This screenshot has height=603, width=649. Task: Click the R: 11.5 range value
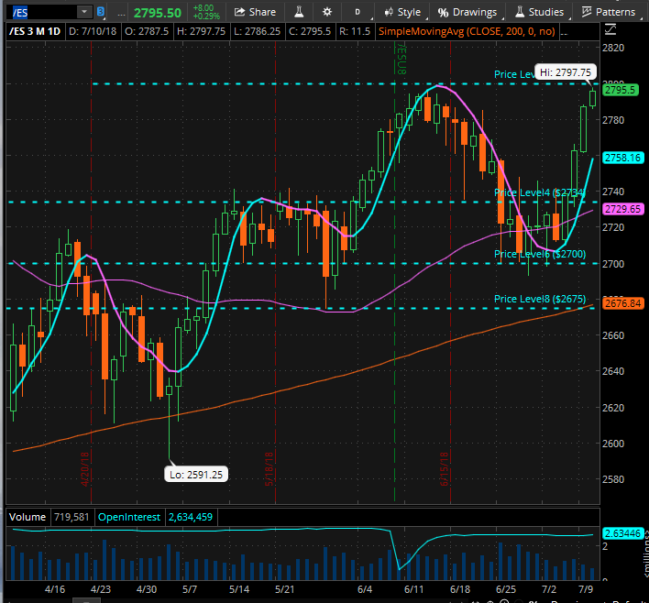(355, 31)
